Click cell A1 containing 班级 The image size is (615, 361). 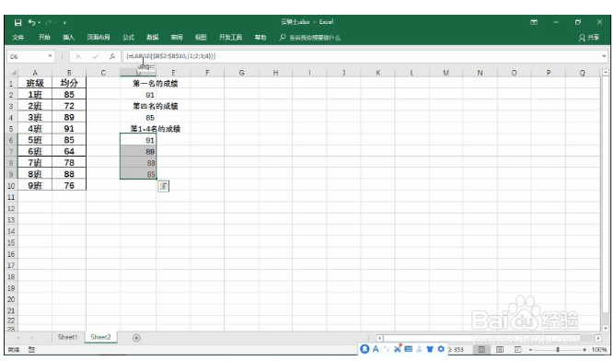pyautogui.click(x=35, y=83)
